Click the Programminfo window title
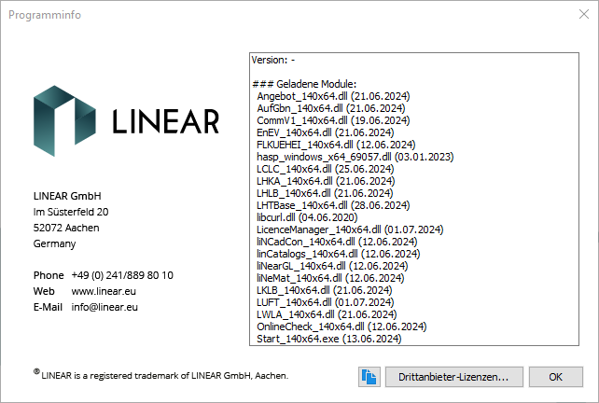This screenshot has width=599, height=403. click(x=45, y=15)
